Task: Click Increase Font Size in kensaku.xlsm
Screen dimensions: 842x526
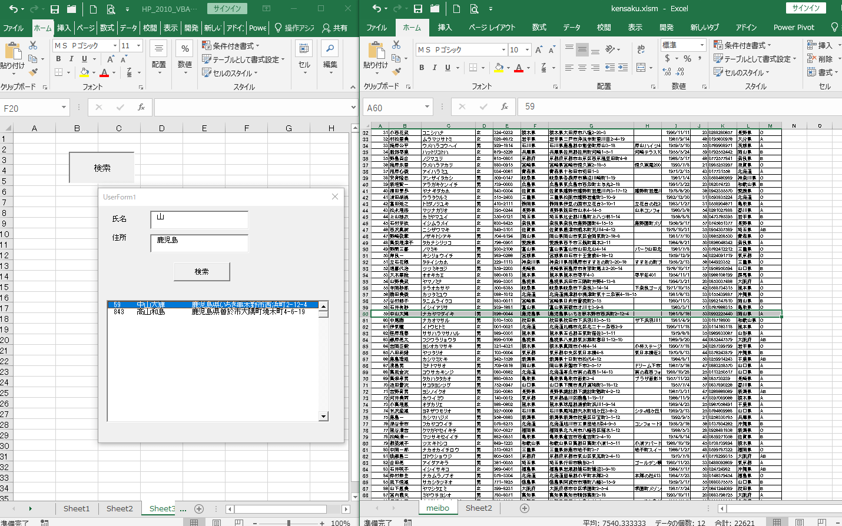Action: [x=539, y=50]
